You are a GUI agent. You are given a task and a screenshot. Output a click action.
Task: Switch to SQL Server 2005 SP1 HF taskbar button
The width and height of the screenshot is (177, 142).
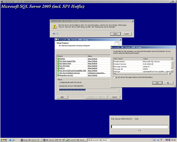tap(54, 140)
